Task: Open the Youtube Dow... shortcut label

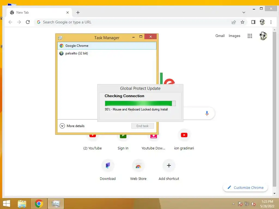Action: pyautogui.click(x=153, y=148)
